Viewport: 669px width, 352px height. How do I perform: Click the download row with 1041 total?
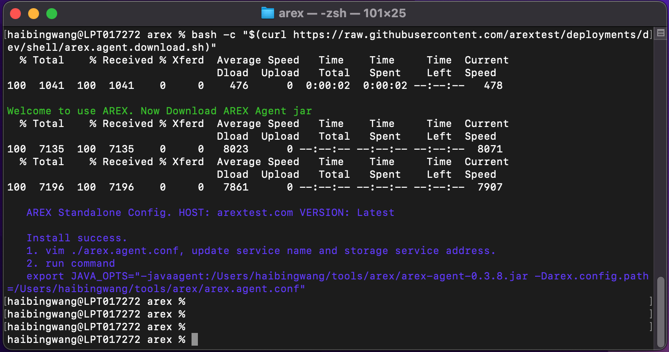click(255, 85)
